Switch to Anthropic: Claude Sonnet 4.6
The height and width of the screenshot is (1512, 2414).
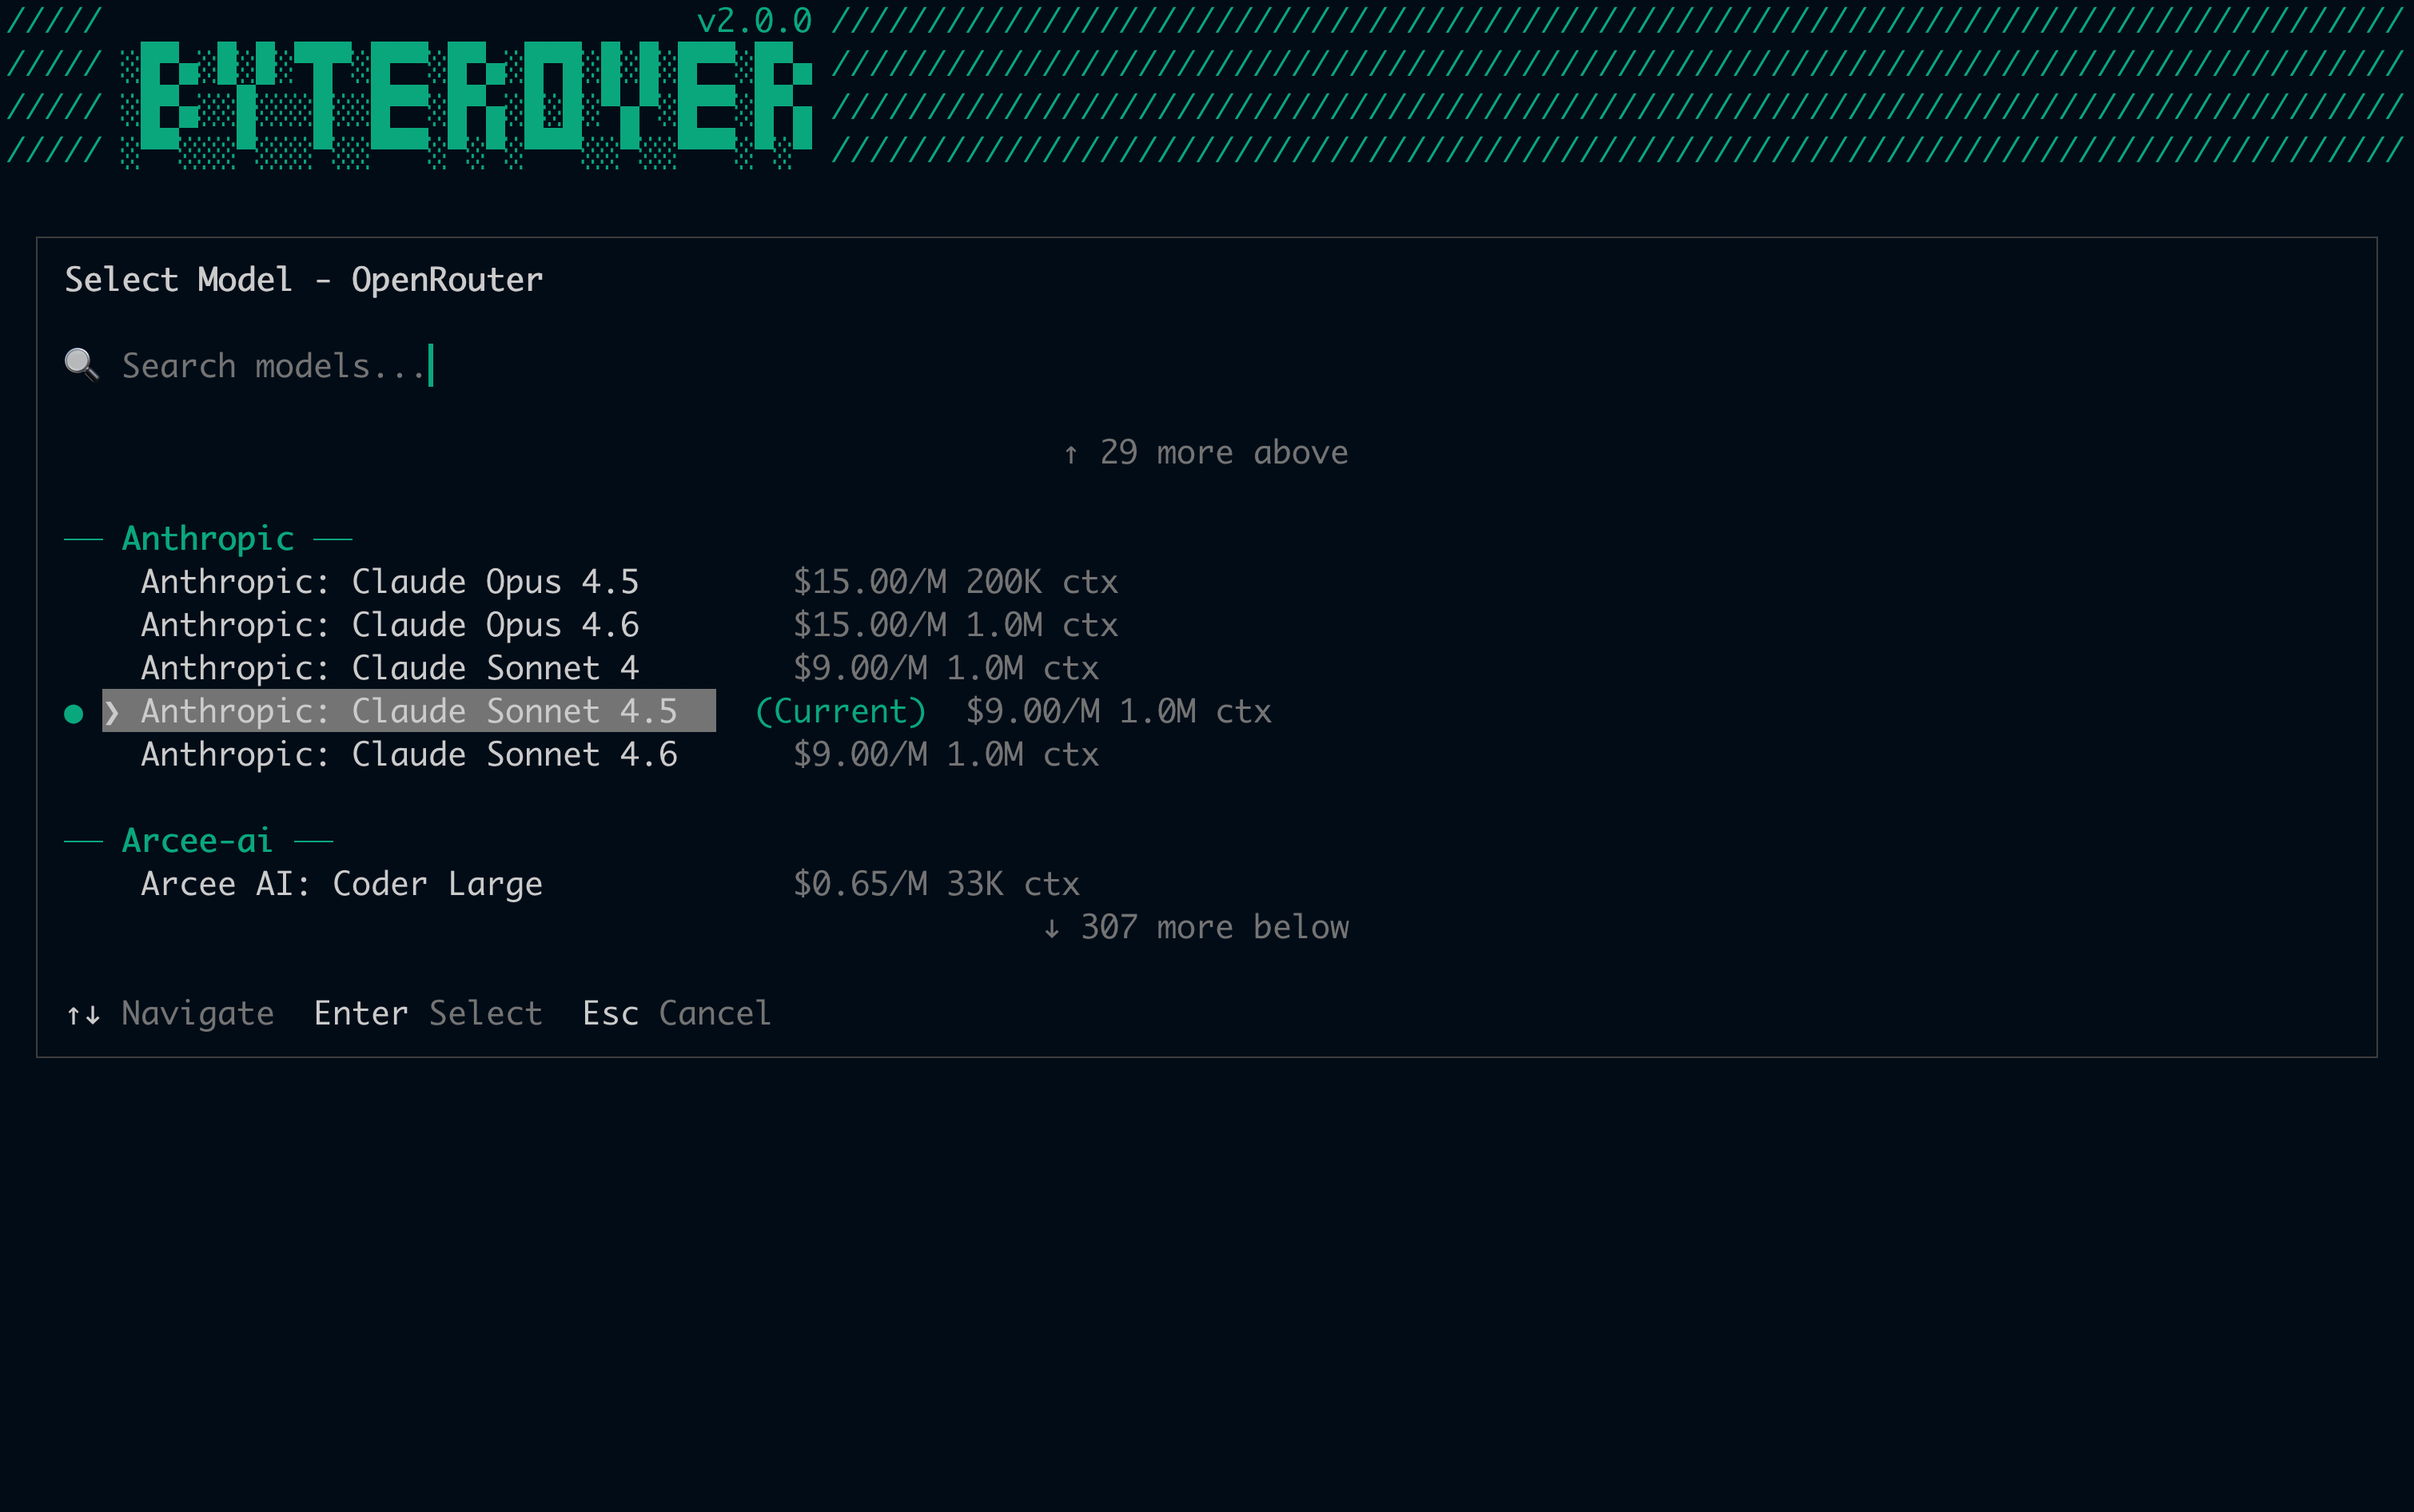[x=409, y=755]
